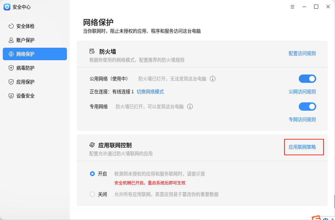Select the 关闭 radio option
The width and height of the screenshot is (335, 220).
92,194
